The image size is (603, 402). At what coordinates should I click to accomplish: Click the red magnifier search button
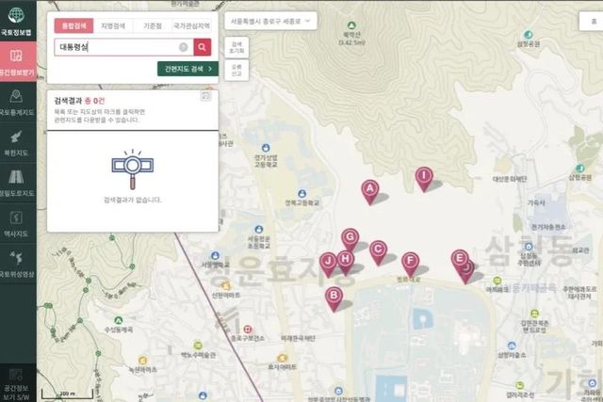202,46
